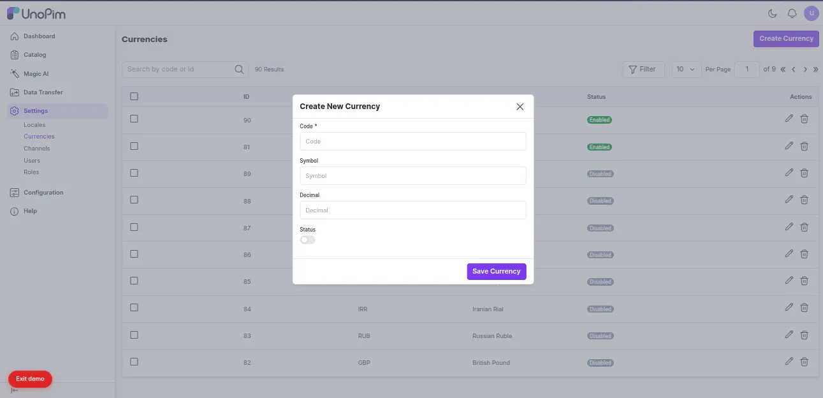
Task: Delete currency with ID 87
Action: pos(805,227)
